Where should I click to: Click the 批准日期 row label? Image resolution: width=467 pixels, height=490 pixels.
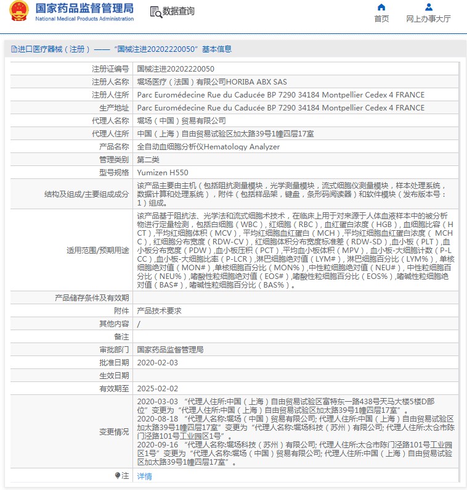114,362
